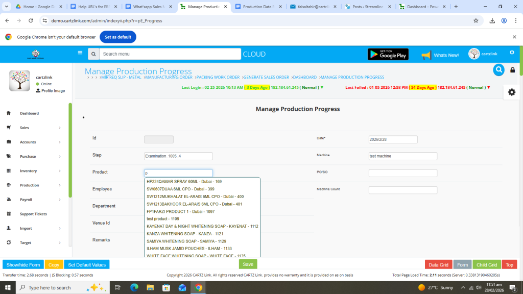
Task: Click the Machine Count input field
Action: (x=402, y=190)
